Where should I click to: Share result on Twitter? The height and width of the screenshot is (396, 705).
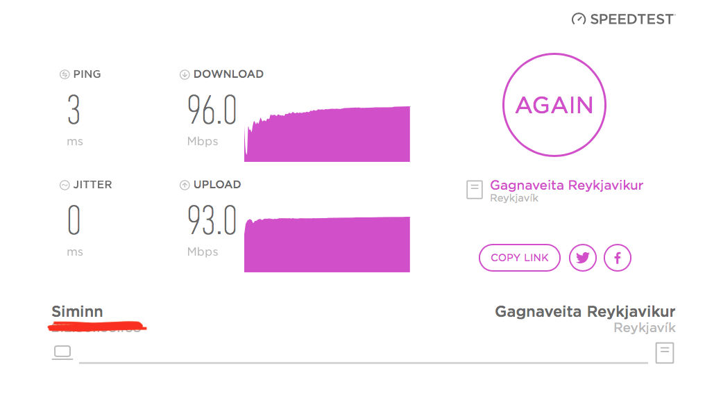tap(583, 258)
